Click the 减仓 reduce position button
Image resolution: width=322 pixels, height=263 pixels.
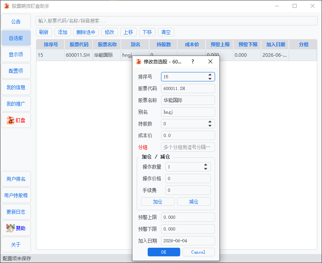click(x=194, y=202)
